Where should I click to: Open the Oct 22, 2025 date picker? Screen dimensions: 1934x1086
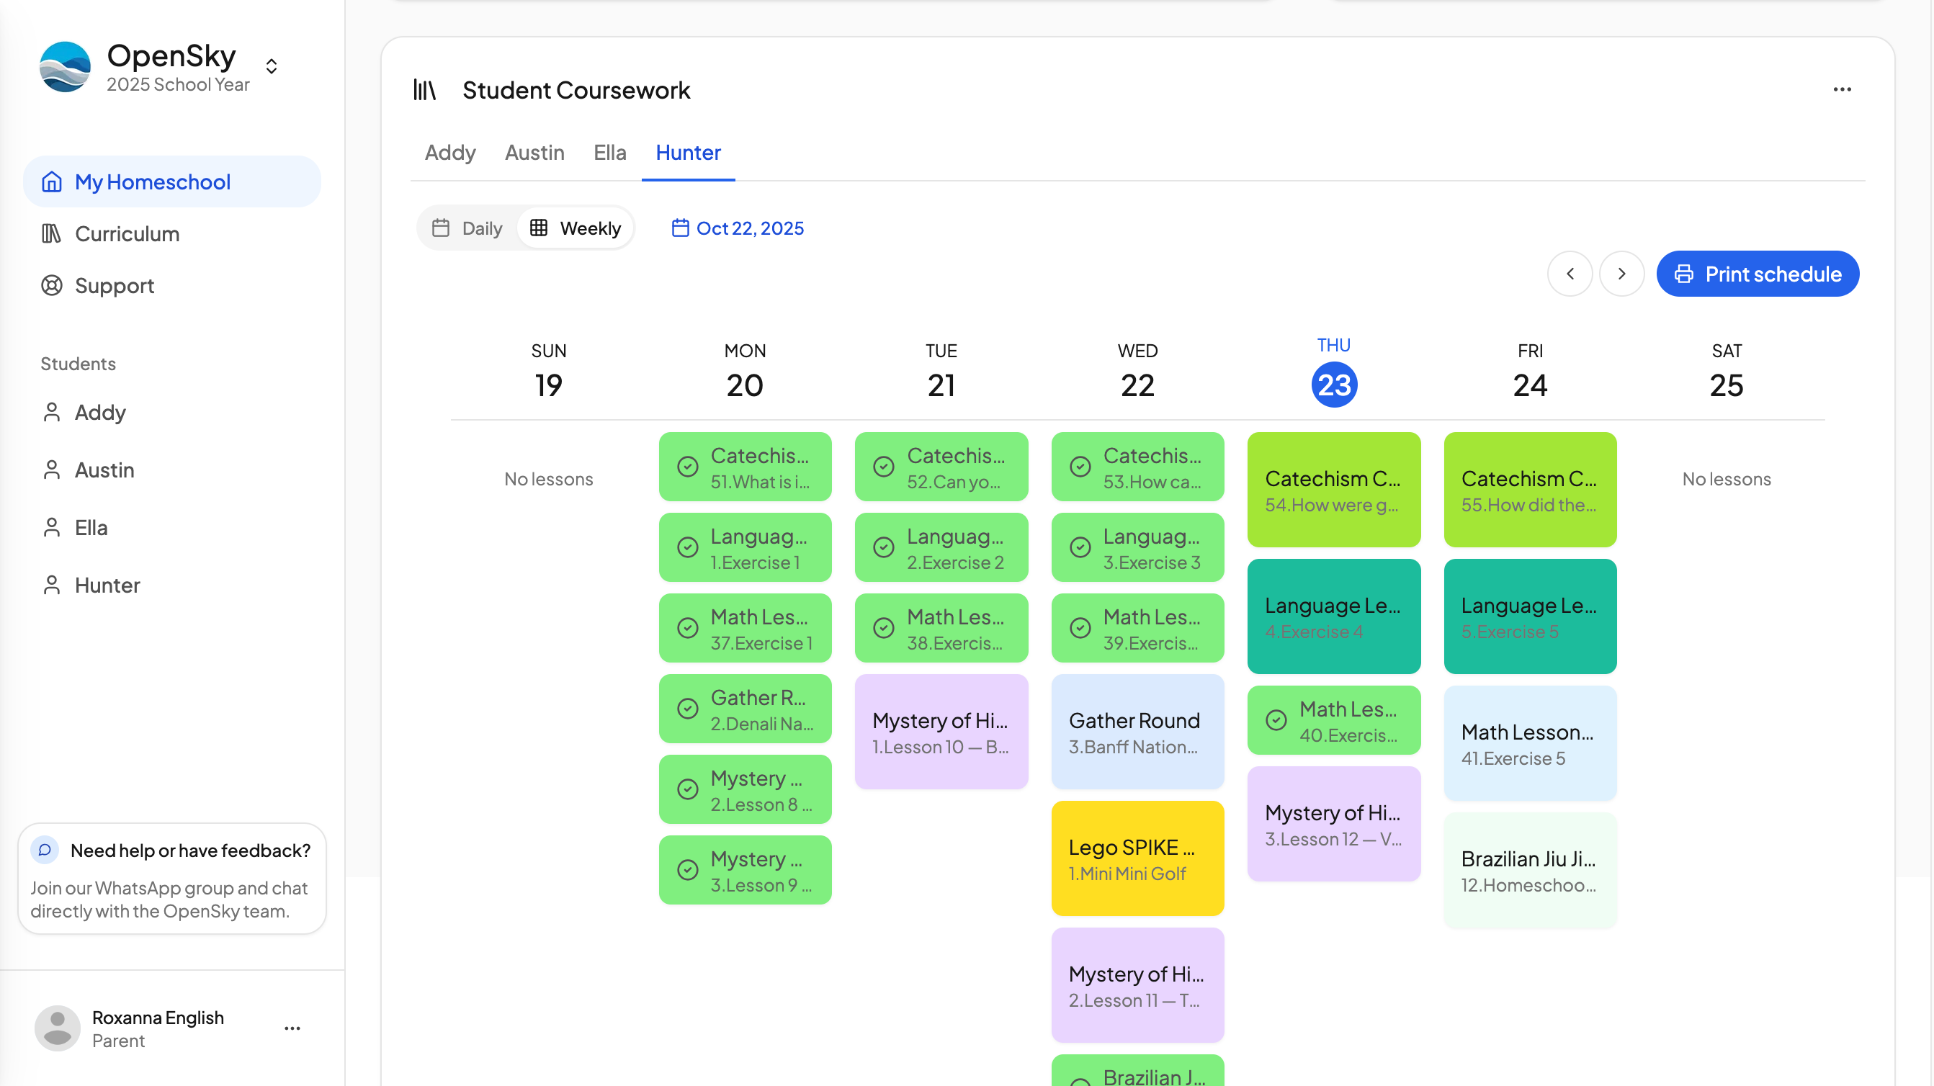click(x=738, y=228)
